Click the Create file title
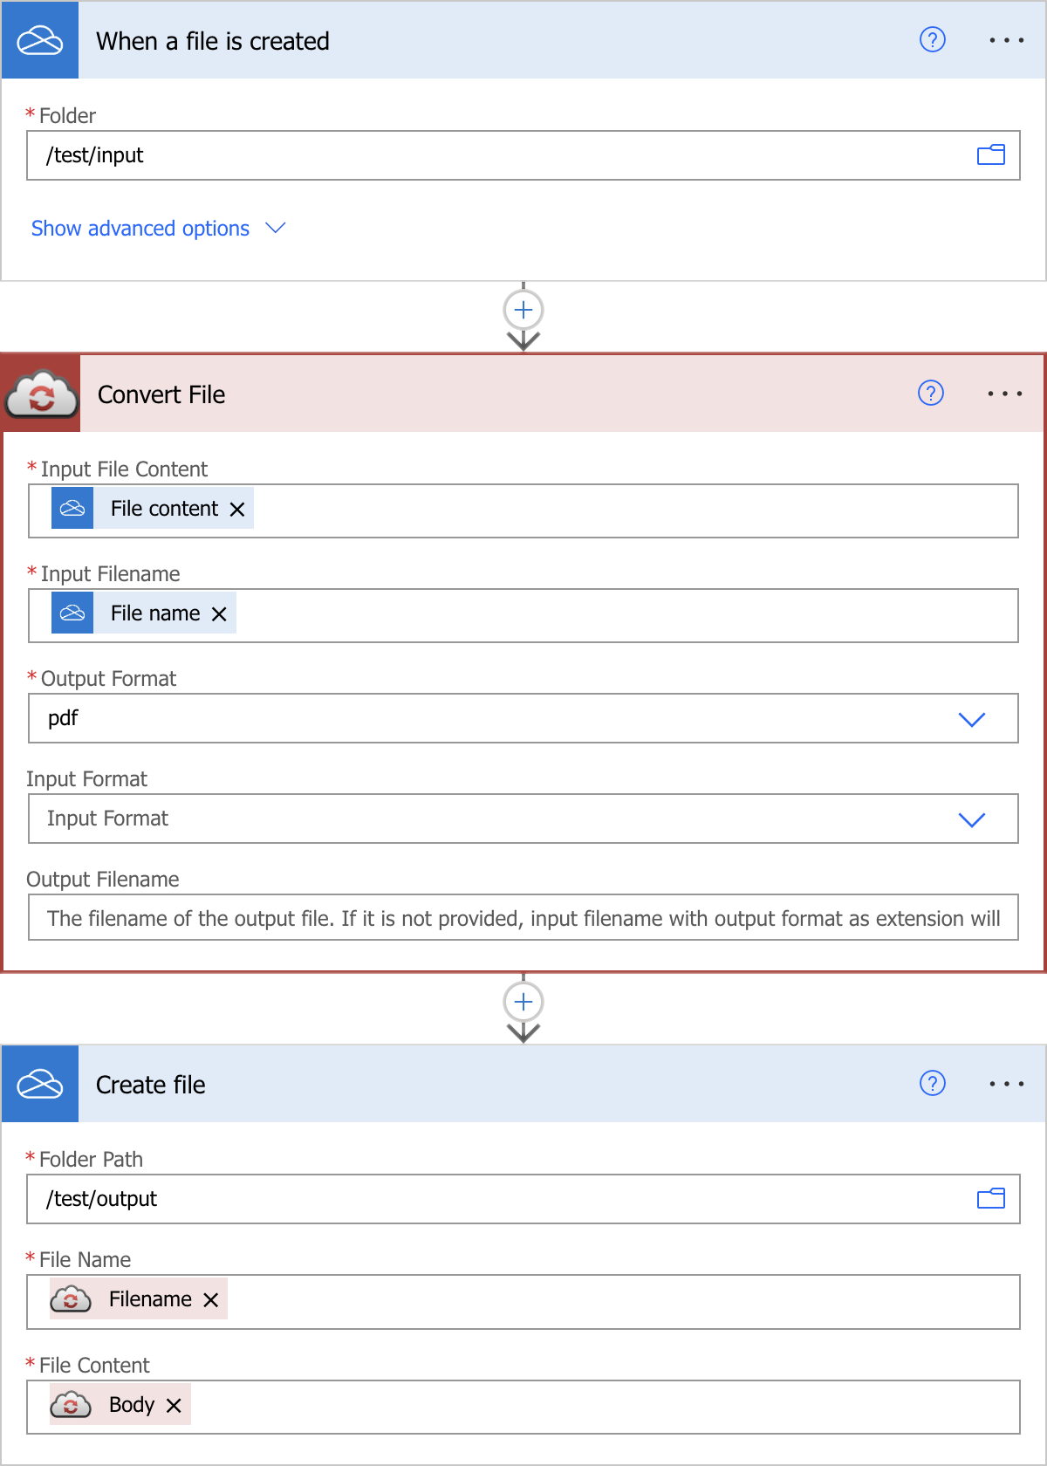This screenshot has height=1466, width=1047. [151, 1085]
